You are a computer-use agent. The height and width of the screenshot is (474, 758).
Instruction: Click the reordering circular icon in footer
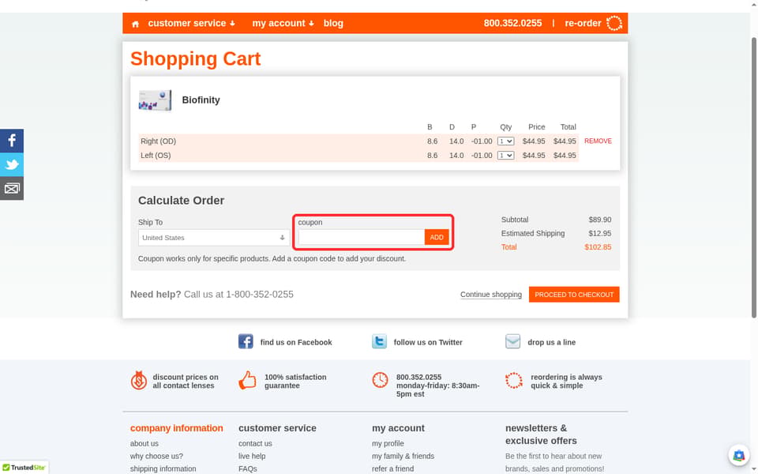click(514, 380)
